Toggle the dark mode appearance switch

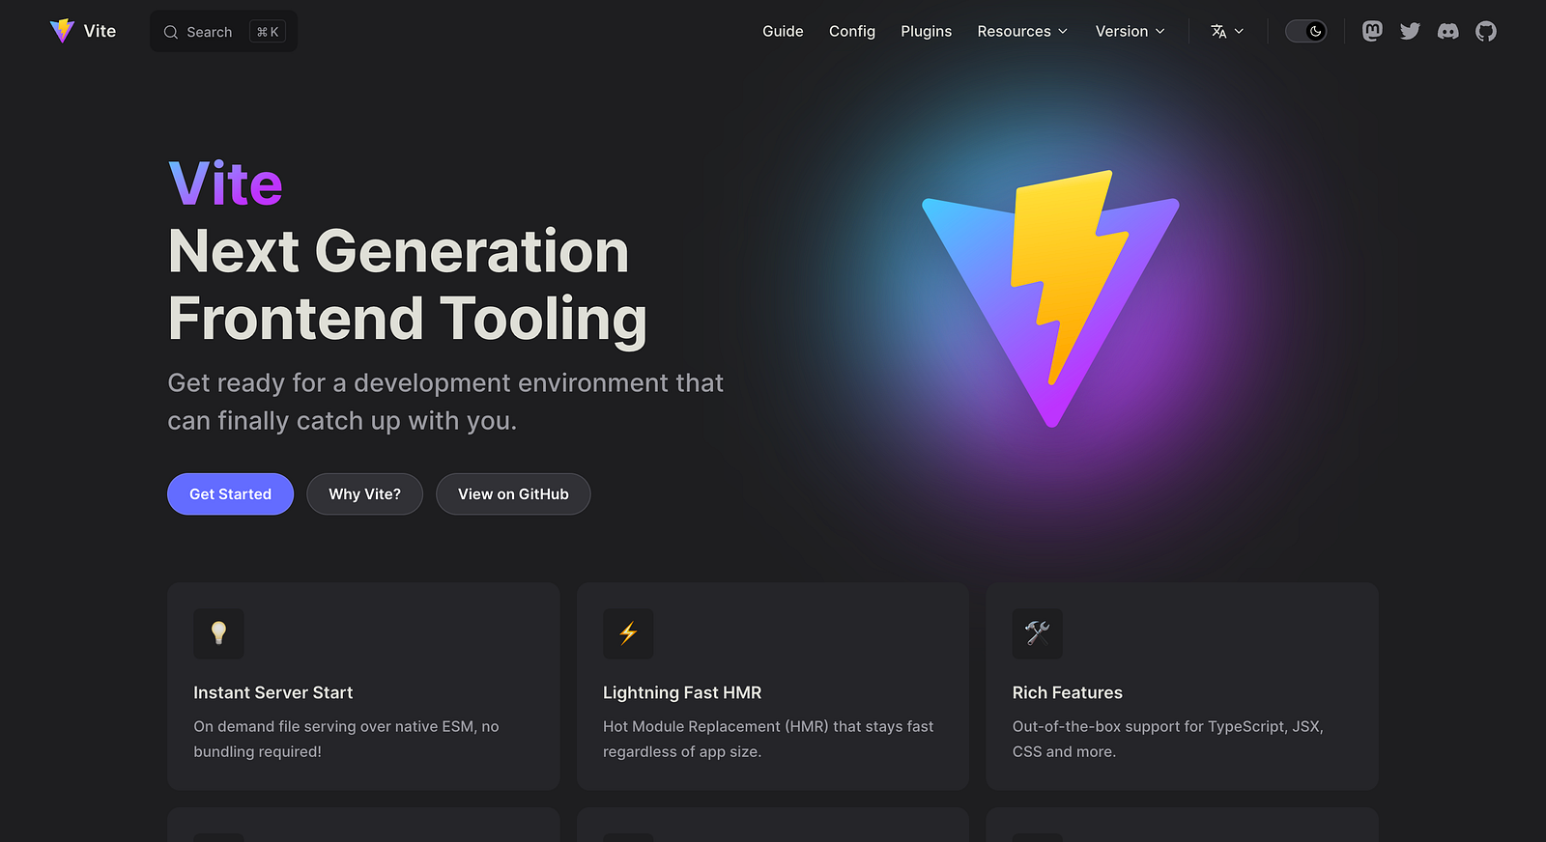point(1306,31)
